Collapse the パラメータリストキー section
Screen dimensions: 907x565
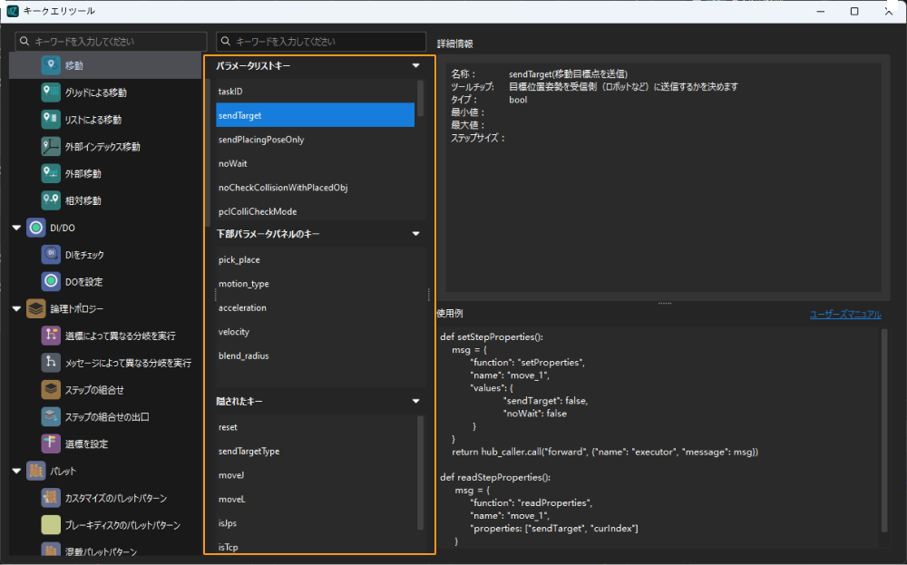[x=415, y=66]
